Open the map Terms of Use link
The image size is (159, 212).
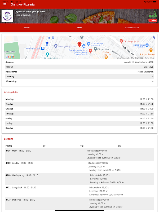point(149,58)
